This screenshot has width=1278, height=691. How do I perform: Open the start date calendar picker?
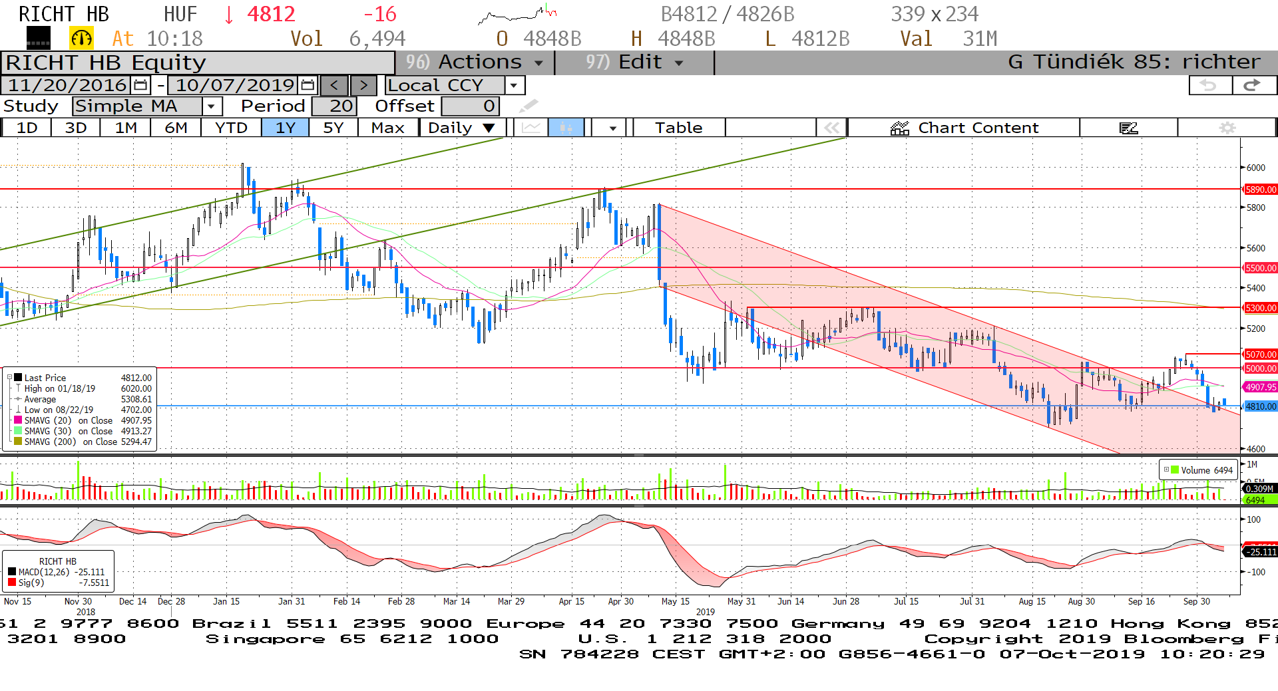point(140,85)
